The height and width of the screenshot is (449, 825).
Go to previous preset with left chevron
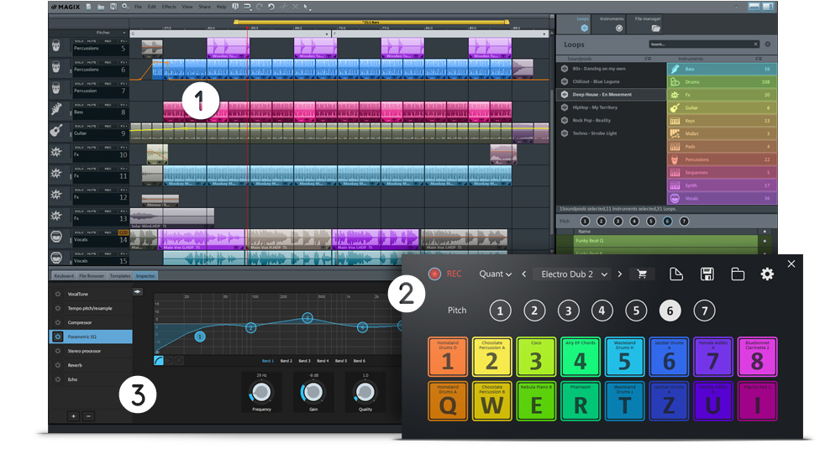coord(523,274)
